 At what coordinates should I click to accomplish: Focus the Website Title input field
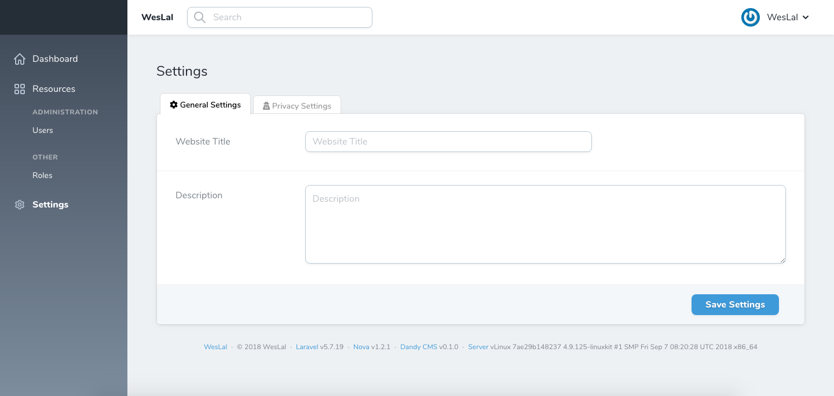[448, 142]
